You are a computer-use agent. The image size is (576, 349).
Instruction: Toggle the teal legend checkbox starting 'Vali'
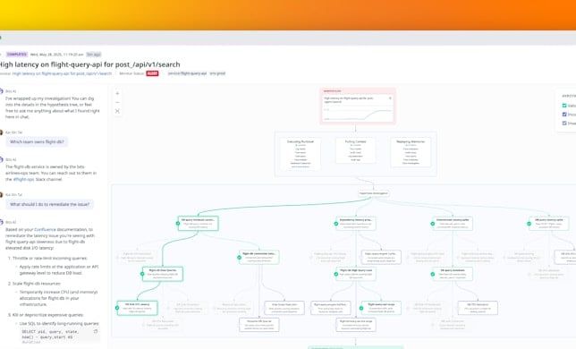click(564, 106)
